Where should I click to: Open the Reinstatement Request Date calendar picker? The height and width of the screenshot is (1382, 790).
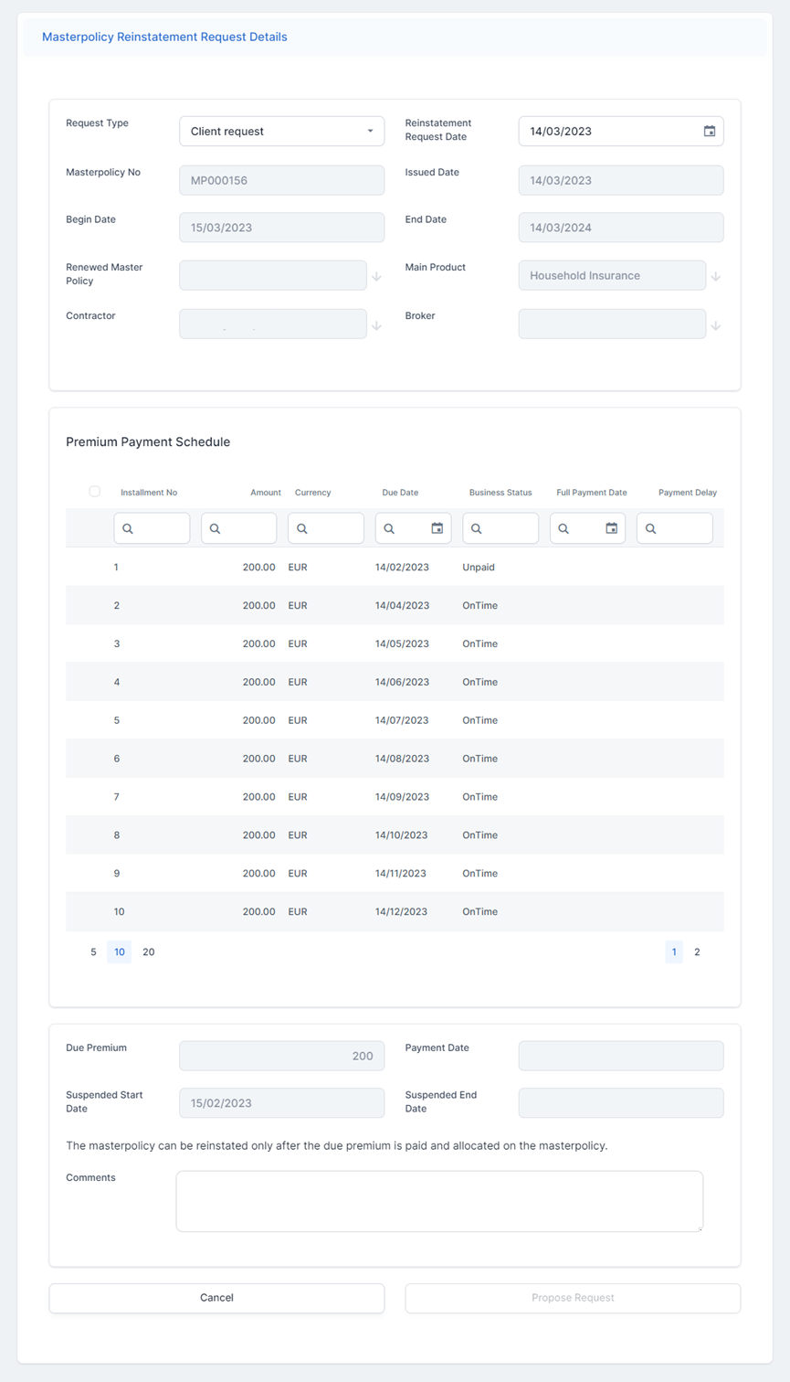coord(709,132)
